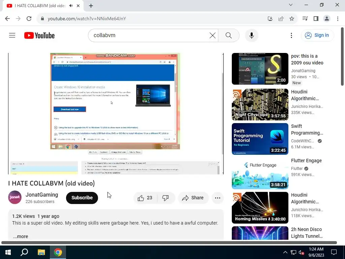Share this video
Viewport: 345px width, 259px height.
point(193,198)
